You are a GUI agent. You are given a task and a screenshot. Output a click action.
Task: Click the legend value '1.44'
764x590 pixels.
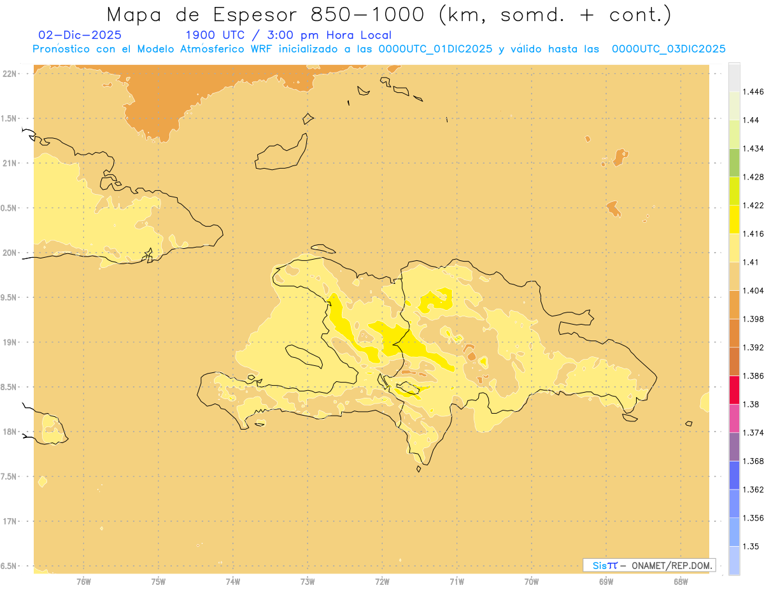click(751, 120)
